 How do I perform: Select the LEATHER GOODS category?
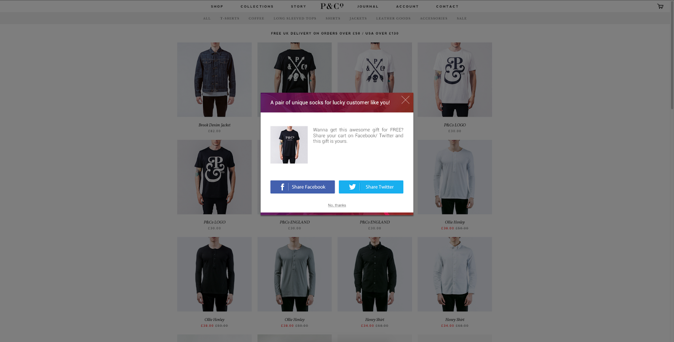(393, 19)
